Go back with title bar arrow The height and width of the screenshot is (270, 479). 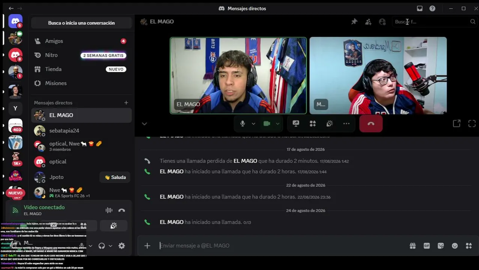click(11, 8)
